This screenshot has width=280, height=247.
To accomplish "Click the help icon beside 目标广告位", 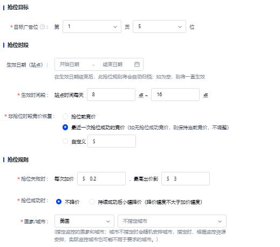I will pos(43,27).
